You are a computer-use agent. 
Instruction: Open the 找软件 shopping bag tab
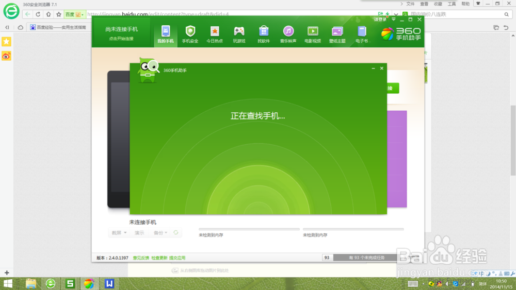(x=264, y=34)
